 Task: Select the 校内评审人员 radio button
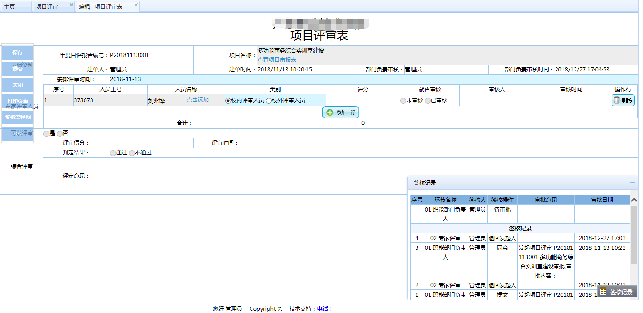[x=228, y=100]
